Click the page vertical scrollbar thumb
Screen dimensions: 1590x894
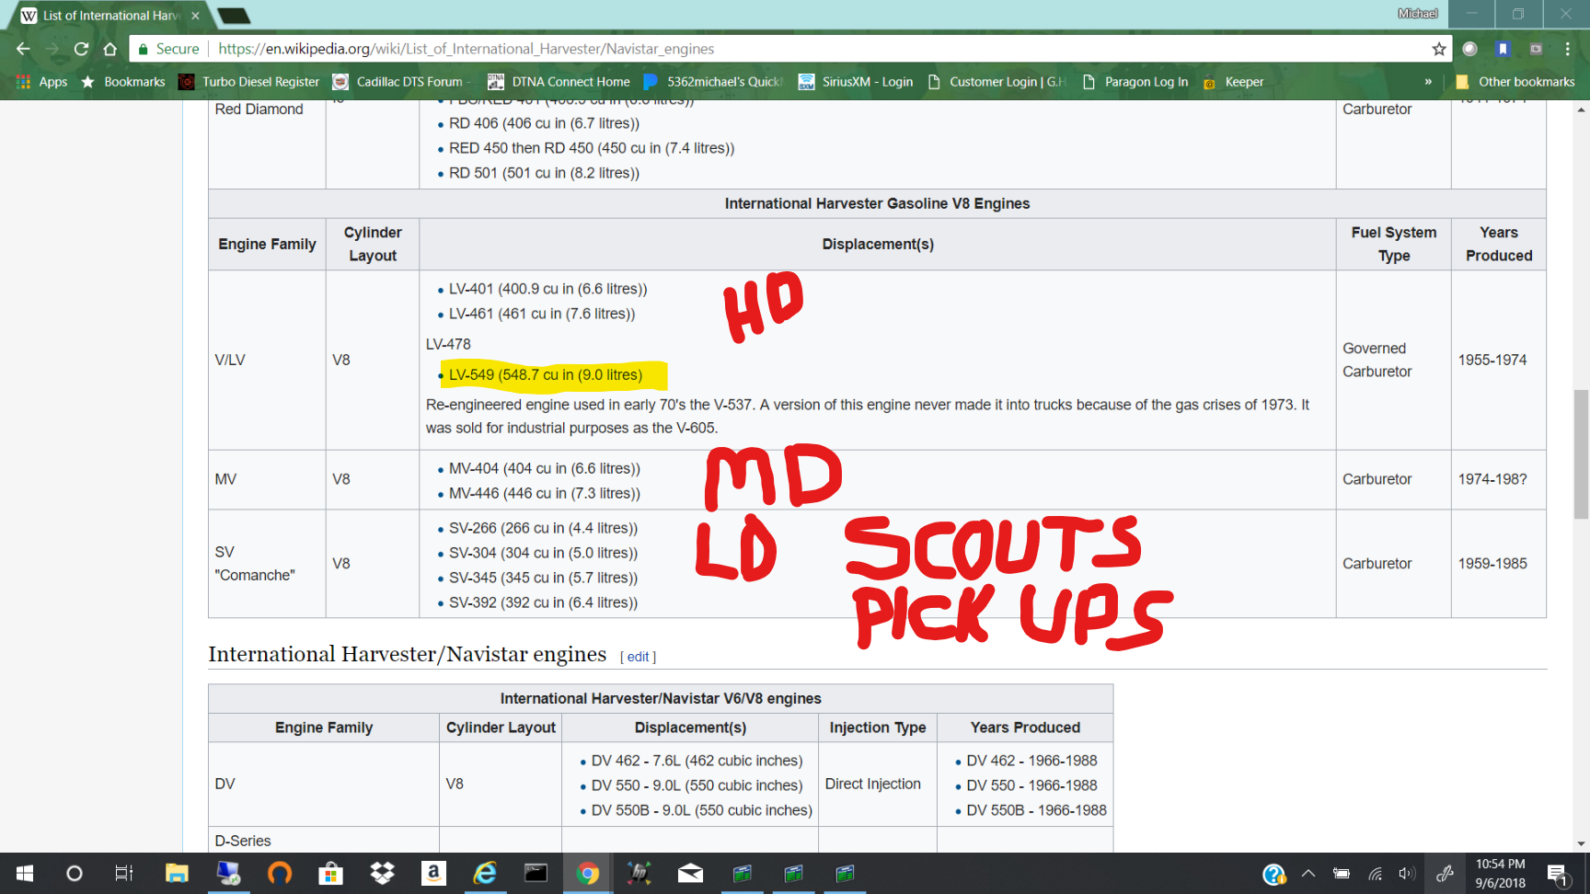[1581, 454]
